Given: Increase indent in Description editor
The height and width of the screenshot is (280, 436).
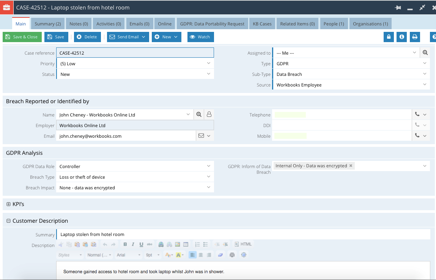Looking at the screenshot, I should tap(225, 244).
